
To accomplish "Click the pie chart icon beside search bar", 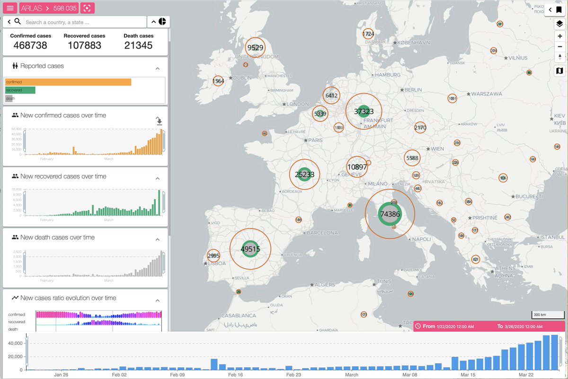I will coord(162,21).
